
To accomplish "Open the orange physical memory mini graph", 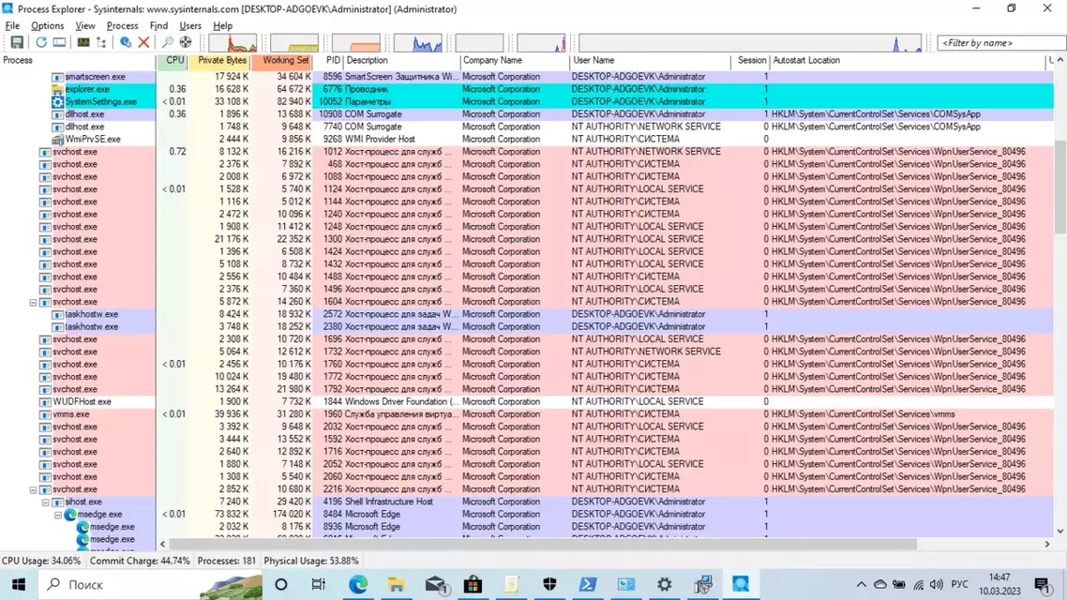I will [x=356, y=43].
